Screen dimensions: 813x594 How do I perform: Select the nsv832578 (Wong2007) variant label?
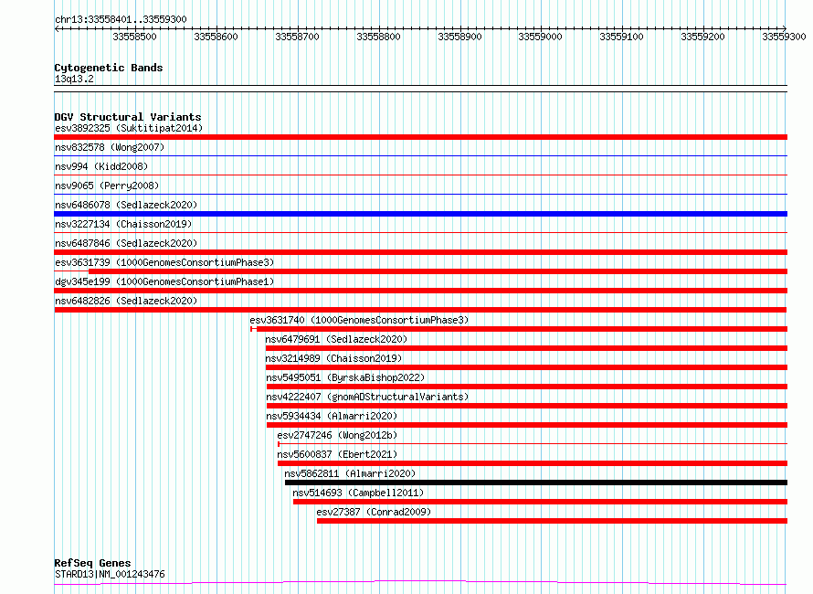(x=110, y=147)
